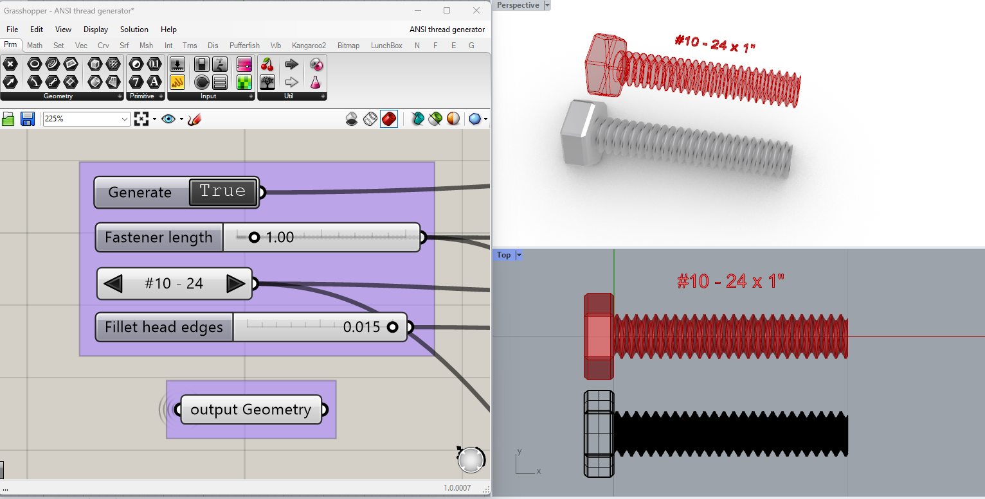Open the Display menu
985x499 pixels.
coord(96,30)
